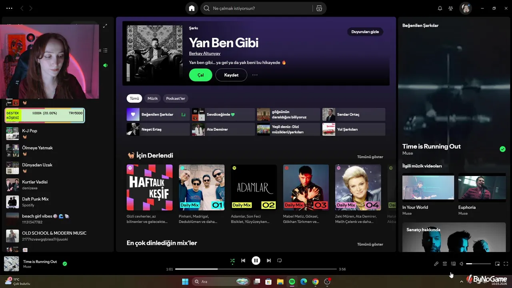512x288 pixels.
Task: Open the Euphoria music video
Action: 482,195
